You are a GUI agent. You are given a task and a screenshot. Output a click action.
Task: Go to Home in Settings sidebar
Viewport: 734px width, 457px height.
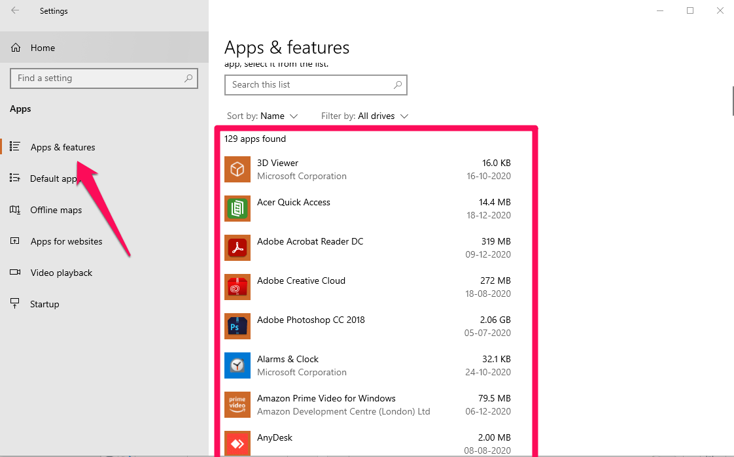[x=104, y=47]
